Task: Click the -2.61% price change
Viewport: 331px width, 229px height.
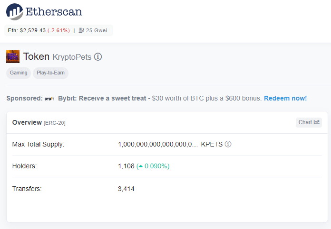Action: point(58,30)
